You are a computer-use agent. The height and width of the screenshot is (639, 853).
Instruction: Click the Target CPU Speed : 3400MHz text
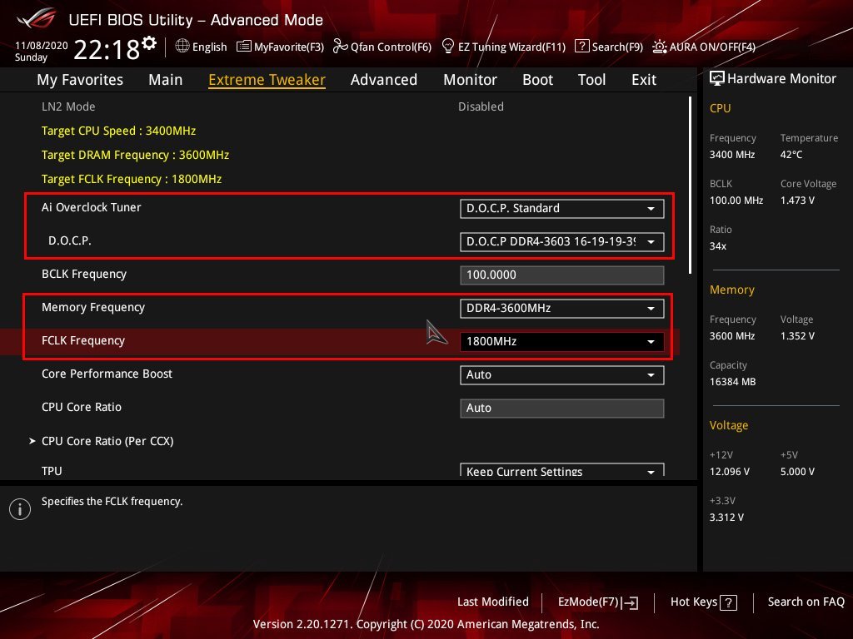click(x=118, y=131)
